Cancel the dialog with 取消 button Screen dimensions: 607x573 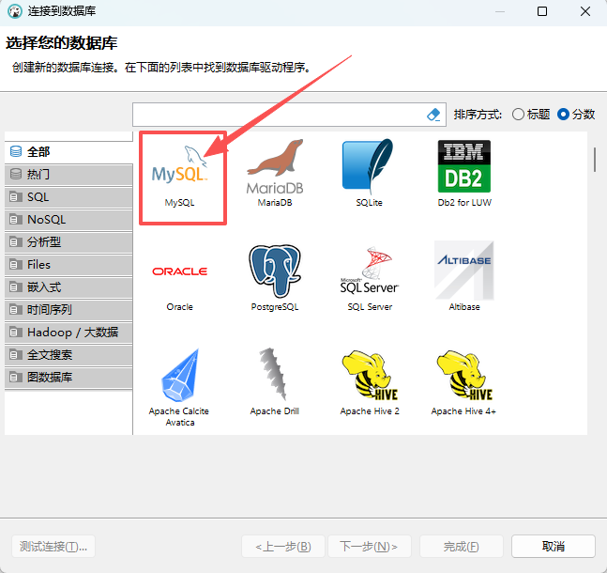pyautogui.click(x=554, y=547)
